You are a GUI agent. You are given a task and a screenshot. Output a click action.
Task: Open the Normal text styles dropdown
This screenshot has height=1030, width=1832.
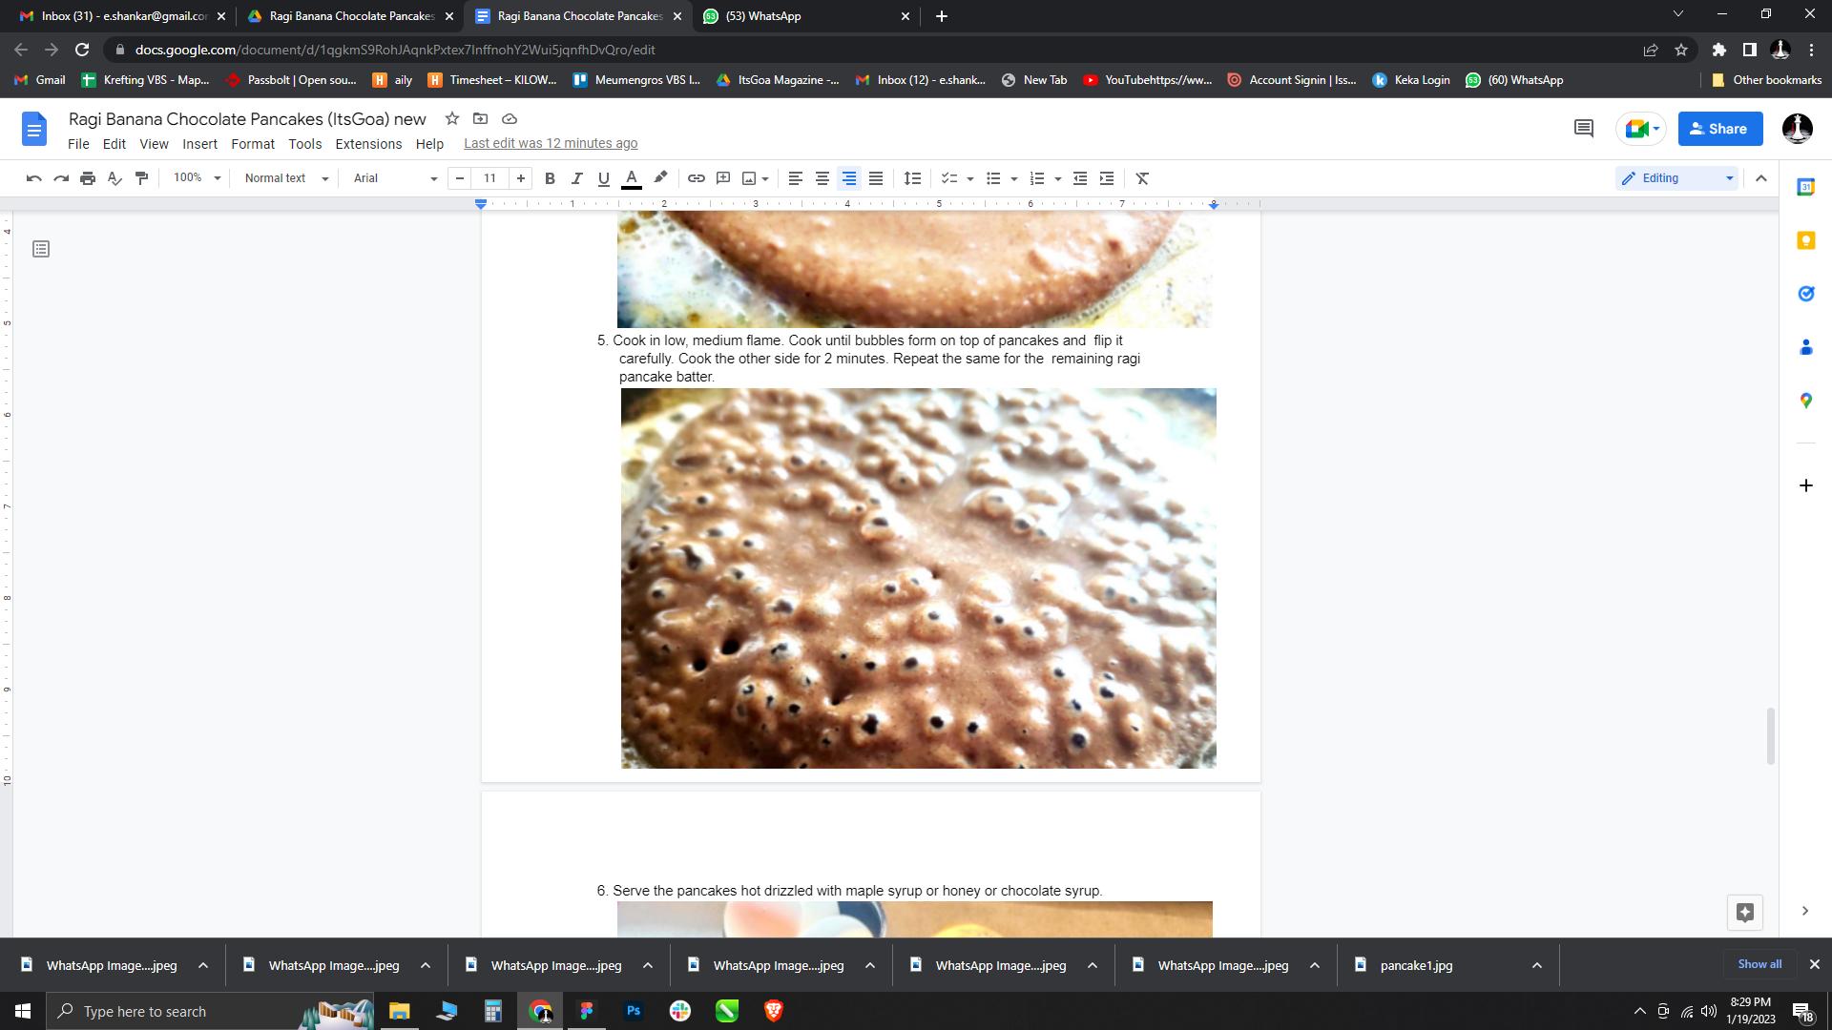click(285, 178)
